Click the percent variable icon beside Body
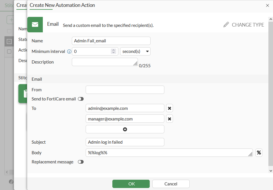This screenshot has height=190, width=273. pos(259,153)
